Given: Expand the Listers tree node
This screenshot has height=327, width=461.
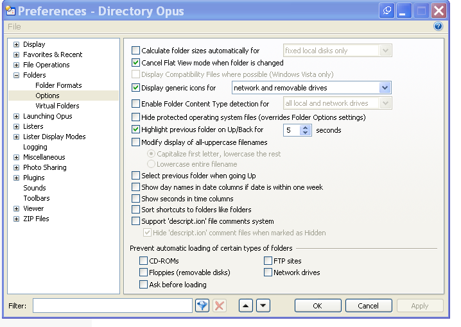Looking at the screenshot, I should pos(17,127).
